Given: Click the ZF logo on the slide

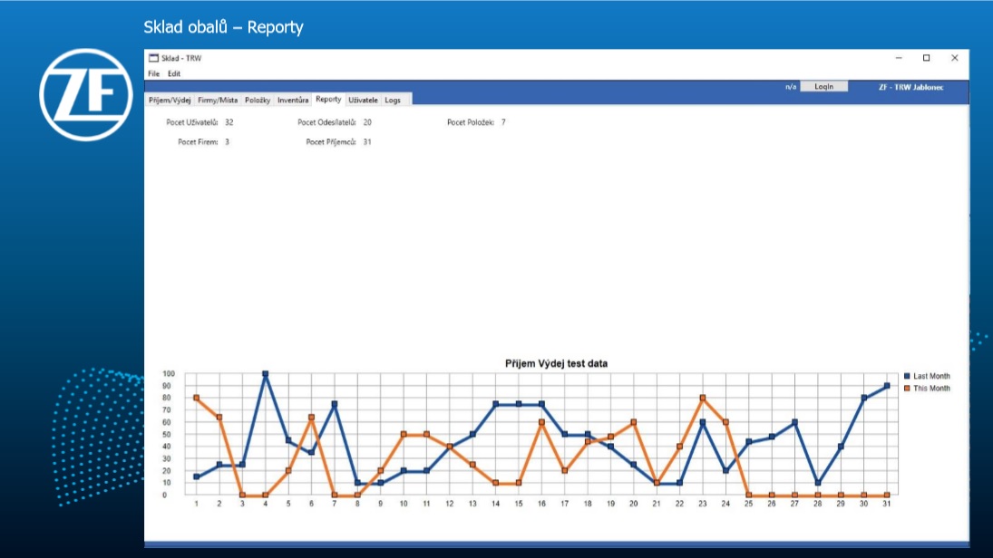Looking at the screenshot, I should click(x=86, y=95).
